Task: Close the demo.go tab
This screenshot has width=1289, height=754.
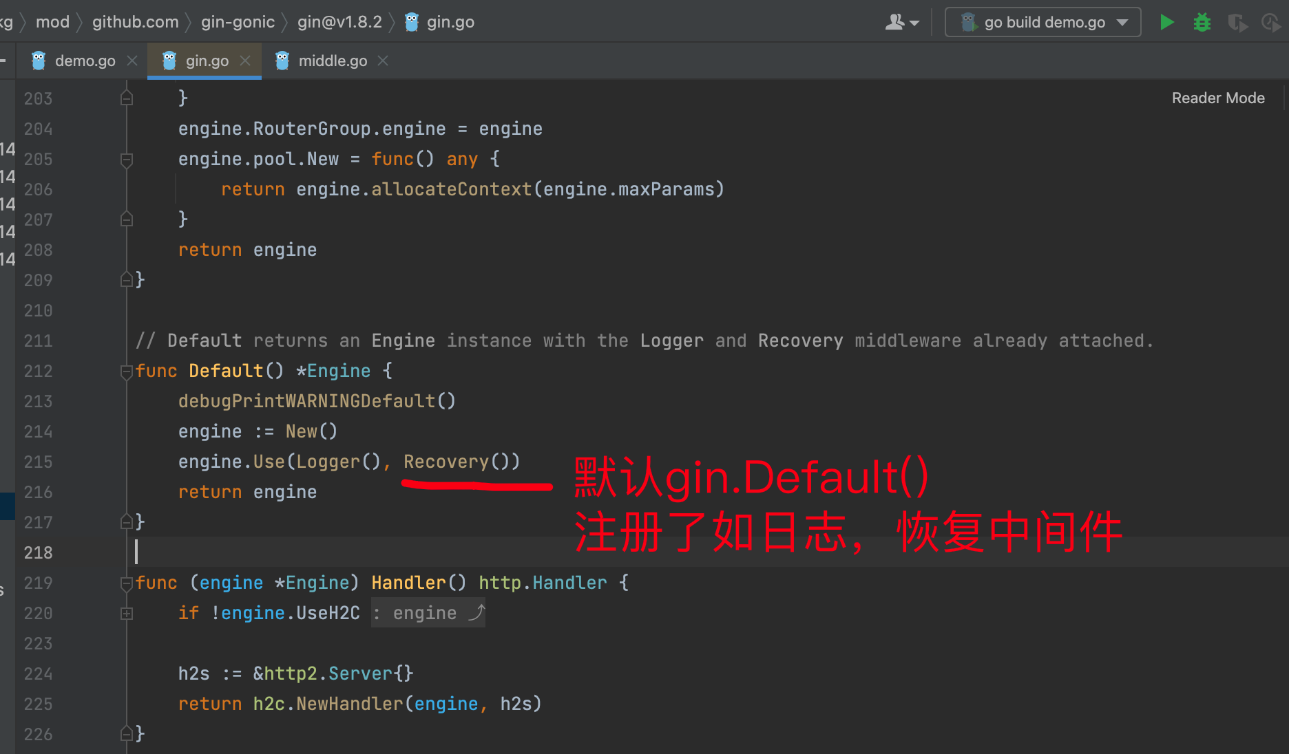Action: [132, 61]
